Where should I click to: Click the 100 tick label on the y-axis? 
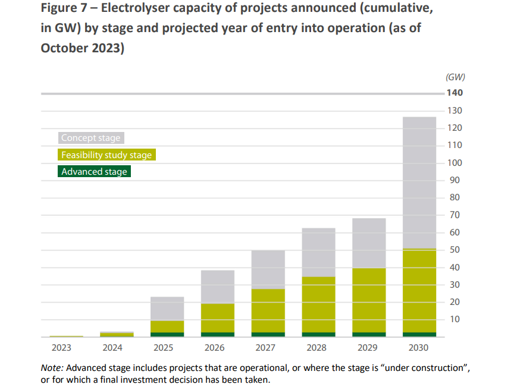pos(455,163)
